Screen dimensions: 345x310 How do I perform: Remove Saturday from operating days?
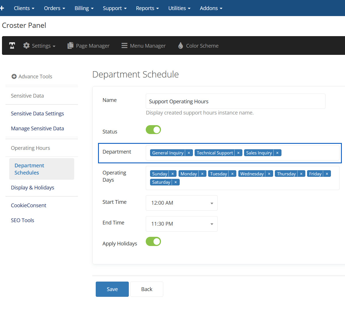(175, 182)
